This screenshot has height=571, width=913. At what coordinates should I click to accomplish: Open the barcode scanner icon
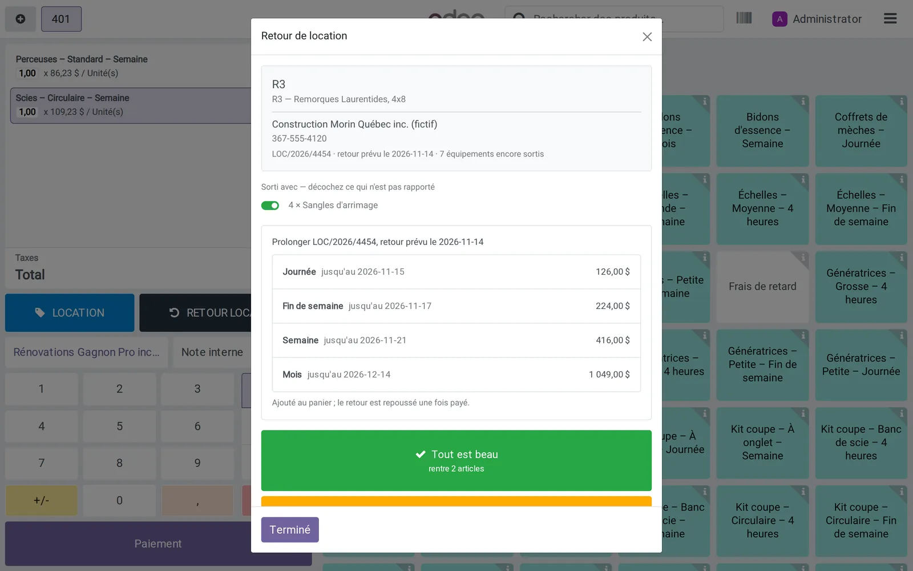[x=744, y=18]
